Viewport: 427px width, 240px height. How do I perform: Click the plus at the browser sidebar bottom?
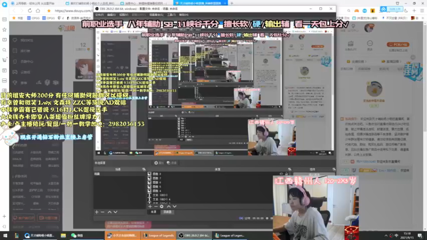pos(4,217)
